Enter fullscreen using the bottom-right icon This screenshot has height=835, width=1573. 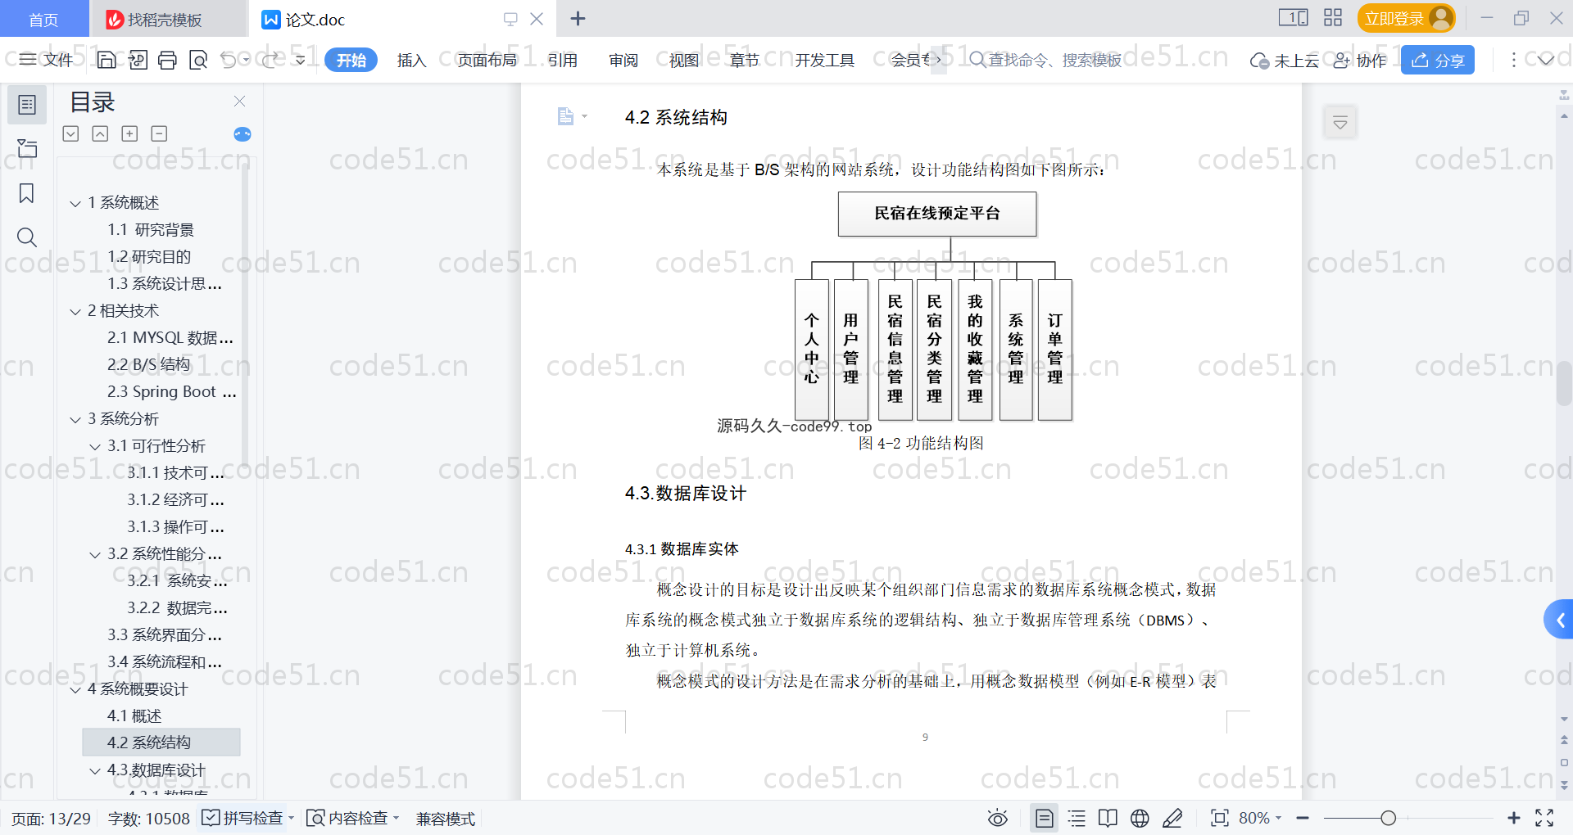pyautogui.click(x=1544, y=818)
